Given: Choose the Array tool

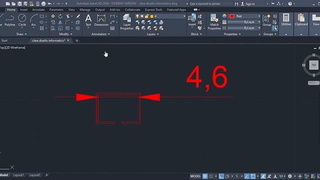Looking at the screenshot, I should [x=67, y=28].
